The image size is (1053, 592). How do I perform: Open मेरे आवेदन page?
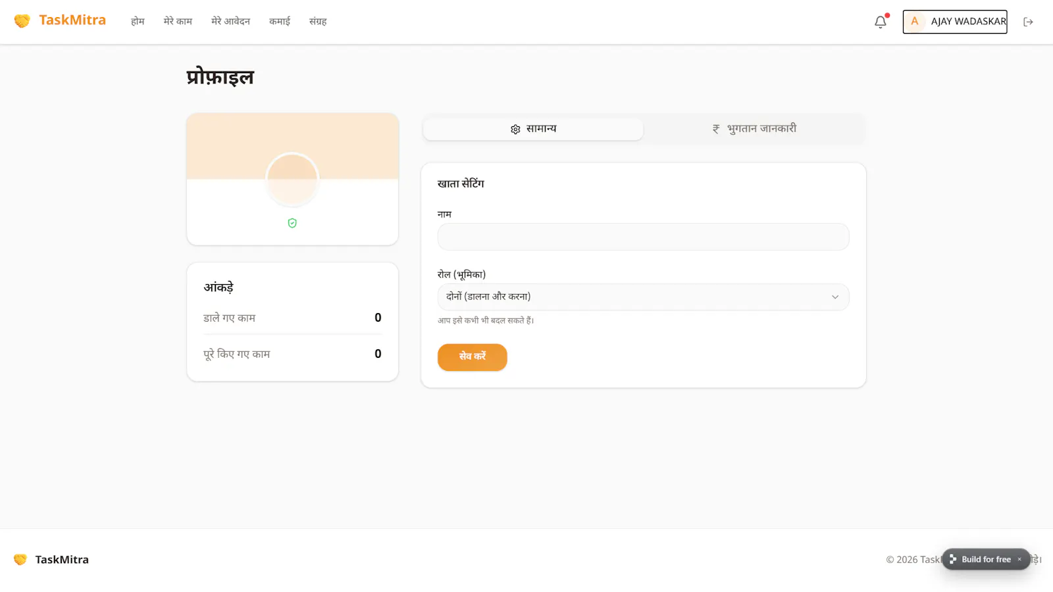[230, 22]
